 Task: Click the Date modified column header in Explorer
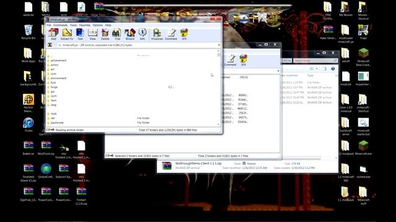coord(290,75)
